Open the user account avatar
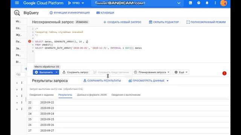241x135 pixels. [223, 3]
